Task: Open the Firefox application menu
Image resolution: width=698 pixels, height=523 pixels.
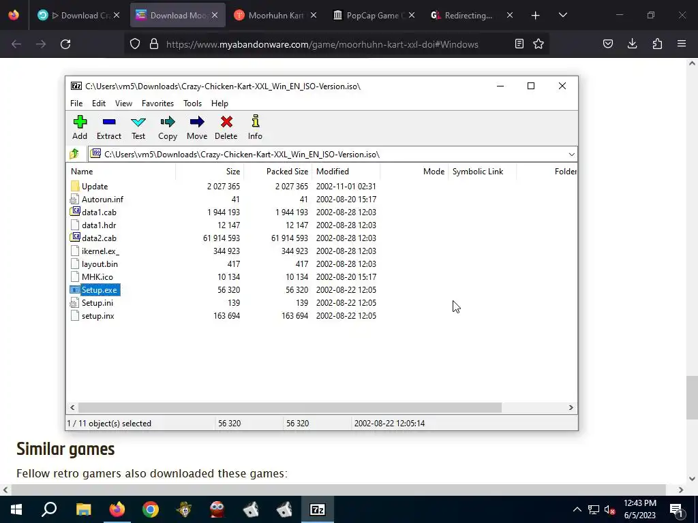Action: point(682,44)
